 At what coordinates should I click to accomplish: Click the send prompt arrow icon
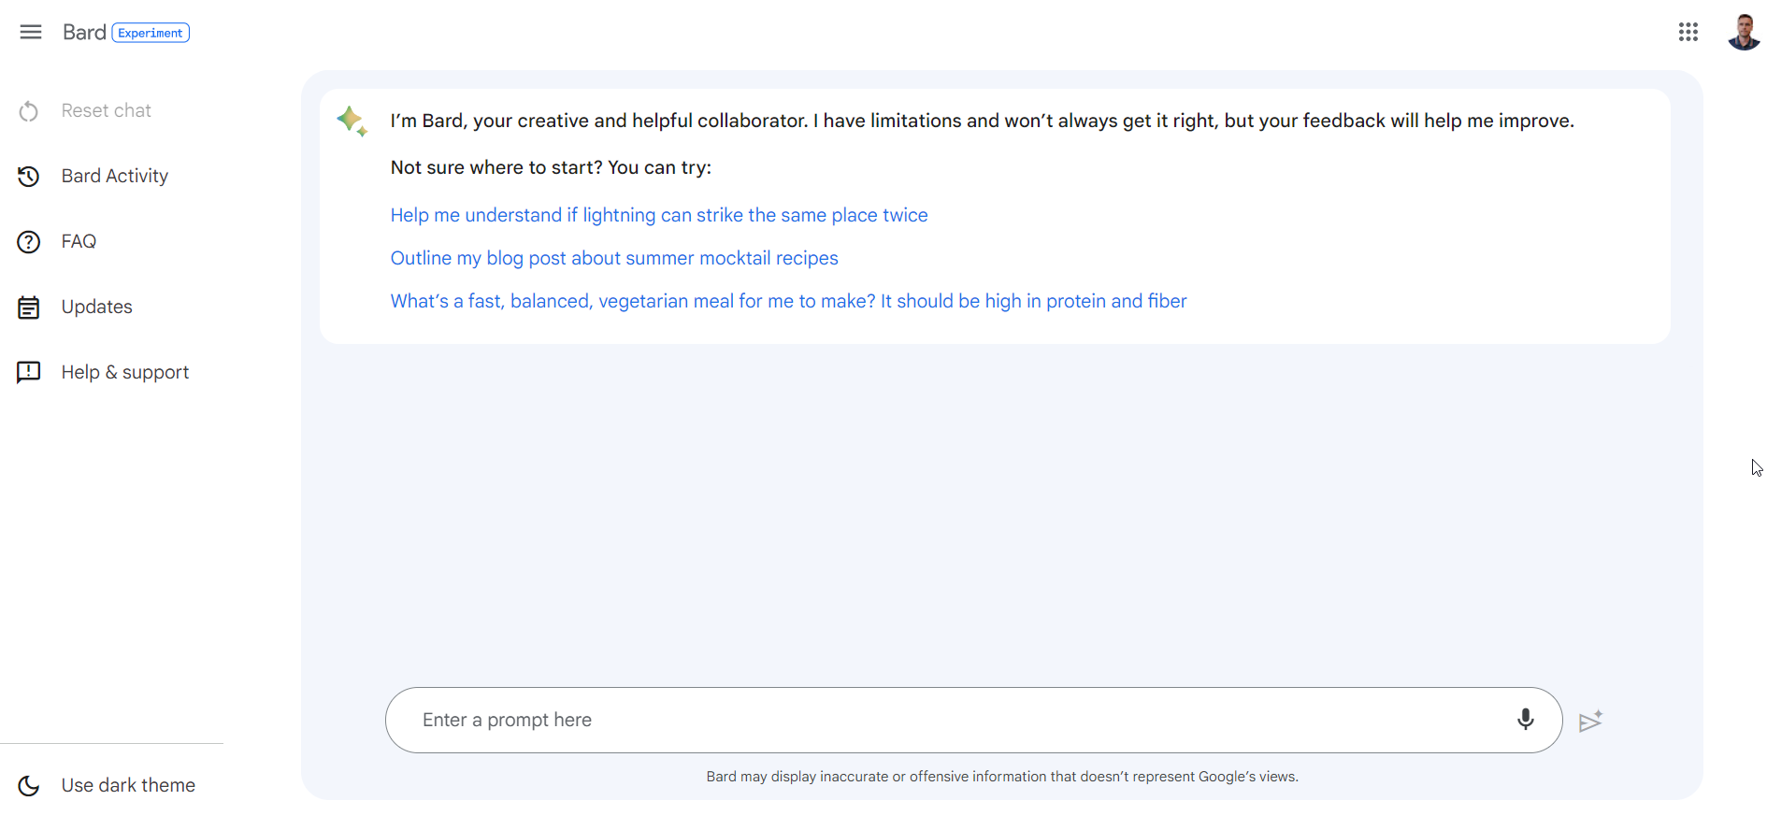coord(1590,721)
